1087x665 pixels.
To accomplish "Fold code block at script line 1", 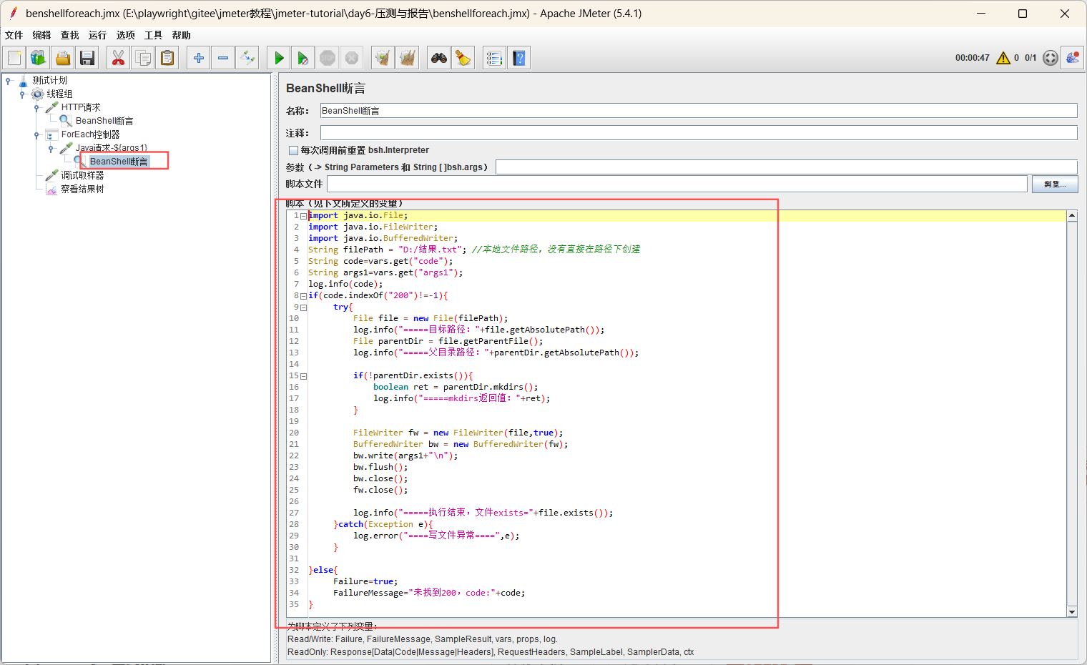I will (304, 216).
